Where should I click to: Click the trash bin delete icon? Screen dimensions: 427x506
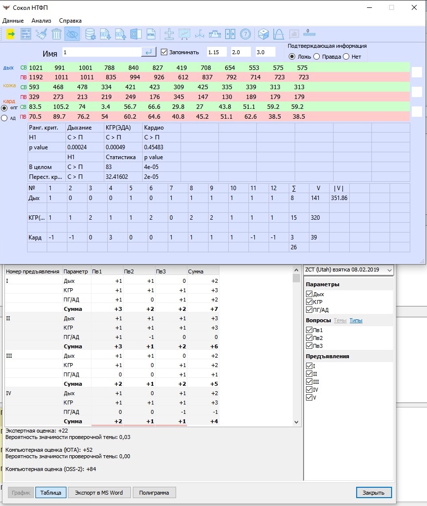click(57, 34)
